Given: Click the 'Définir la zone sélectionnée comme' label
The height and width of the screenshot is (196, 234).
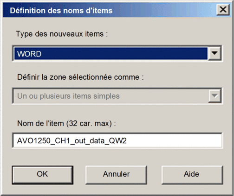Looking at the screenshot, I should click(80, 77).
